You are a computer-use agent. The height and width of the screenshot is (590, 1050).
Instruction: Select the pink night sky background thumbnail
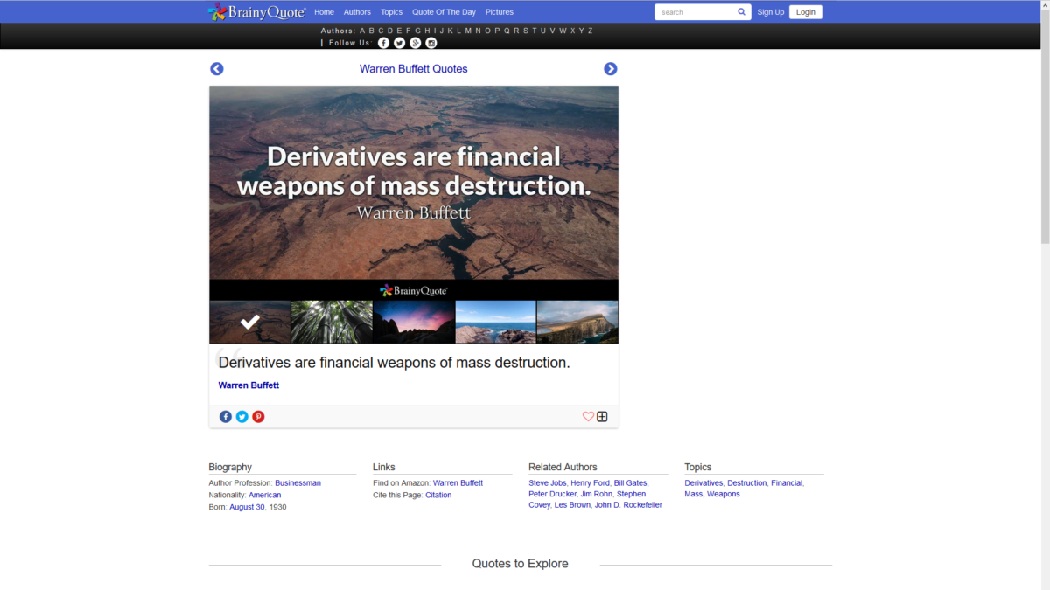(414, 322)
